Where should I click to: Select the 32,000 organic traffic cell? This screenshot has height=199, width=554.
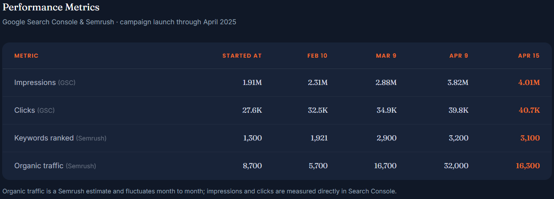point(456,166)
